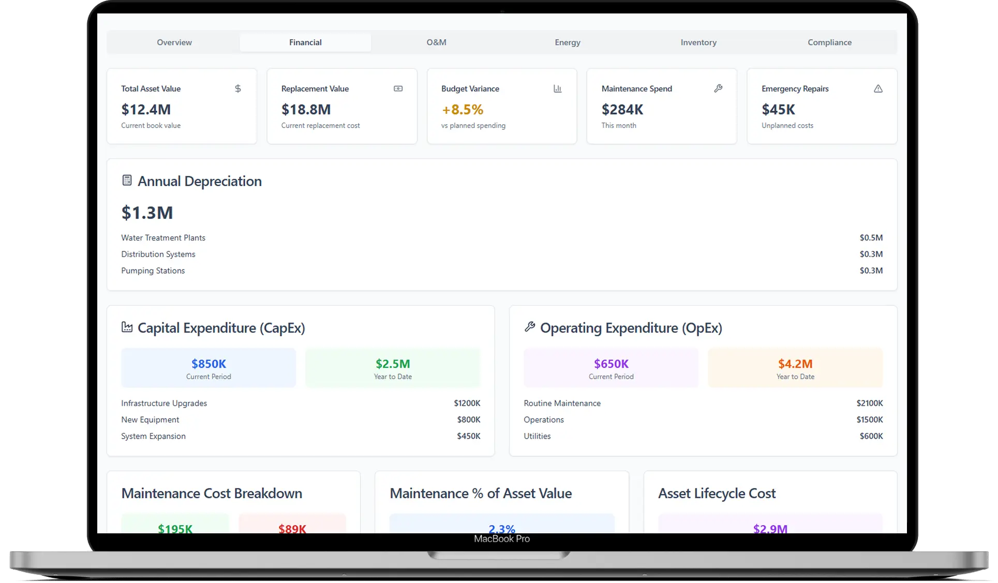
Task: Click the warning triangle on Emergency Repairs card
Action: [x=878, y=88]
